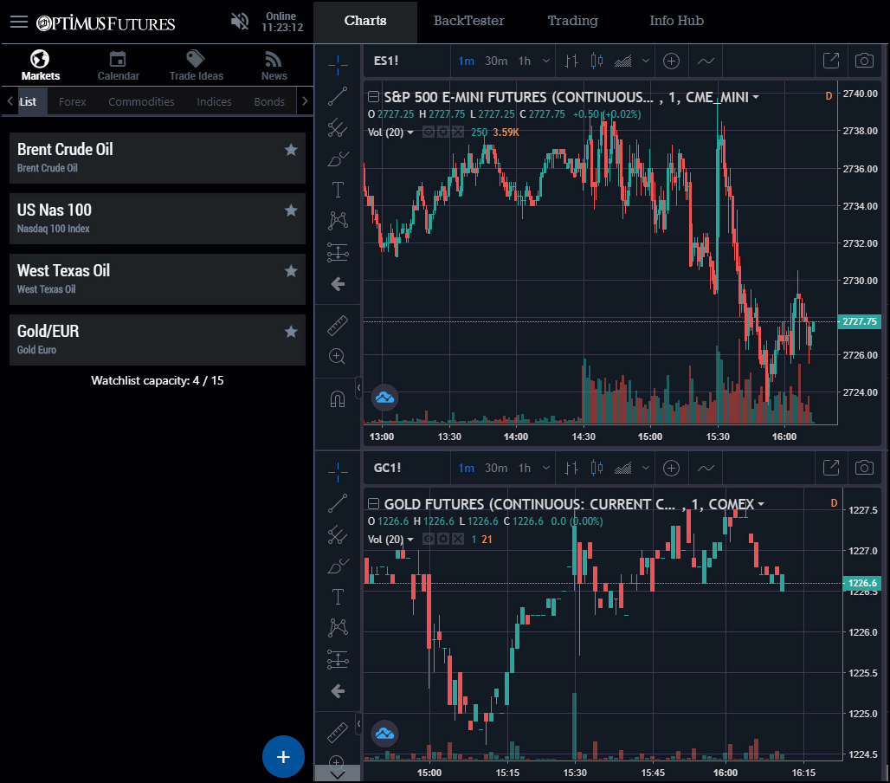Select the long position forecasting tool on ES1! chart
890x783 pixels.
338,252
